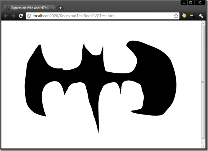Click the scrollbar up arrow
This screenshot has height=151, width=208.
203,23
